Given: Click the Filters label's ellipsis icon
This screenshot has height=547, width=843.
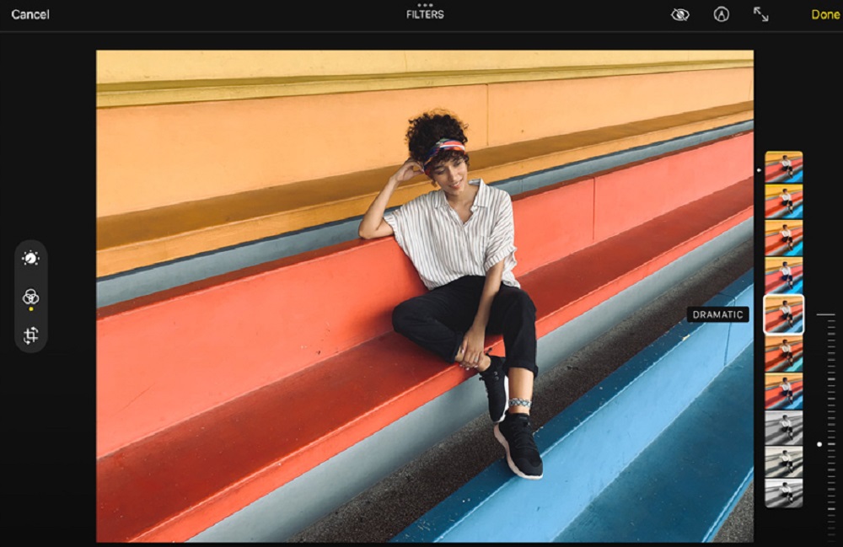Looking at the screenshot, I should (423, 7).
